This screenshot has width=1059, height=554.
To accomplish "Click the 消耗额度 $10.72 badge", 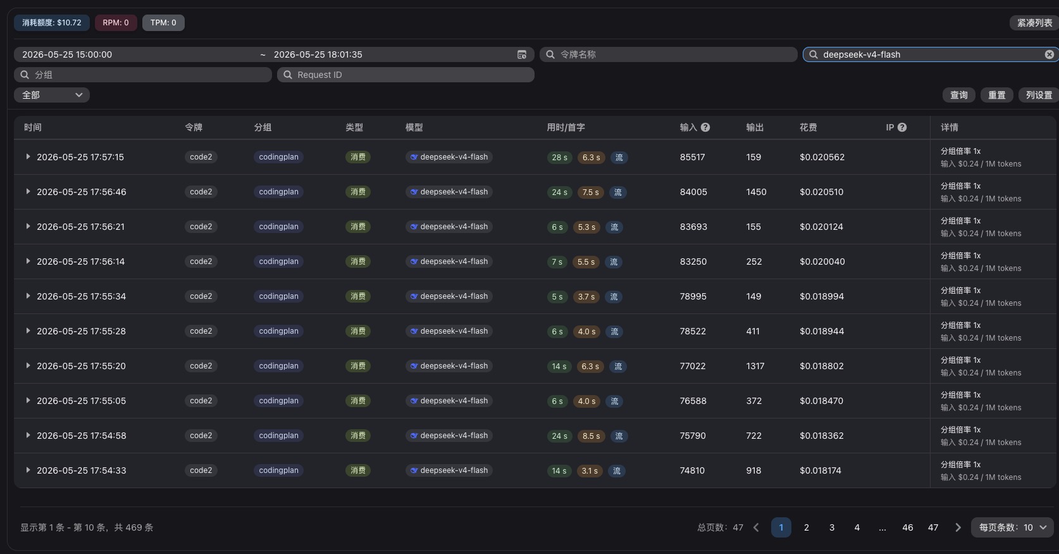I will click(x=52, y=23).
